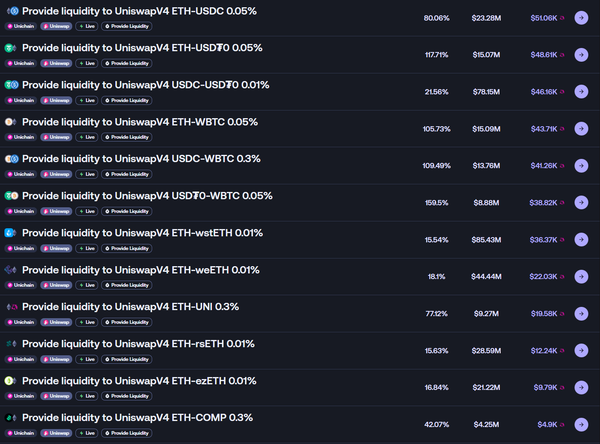
Task: Open Provide liquidity to UniswapV4 ETH-UNI 0.3% title
Action: (x=130, y=307)
